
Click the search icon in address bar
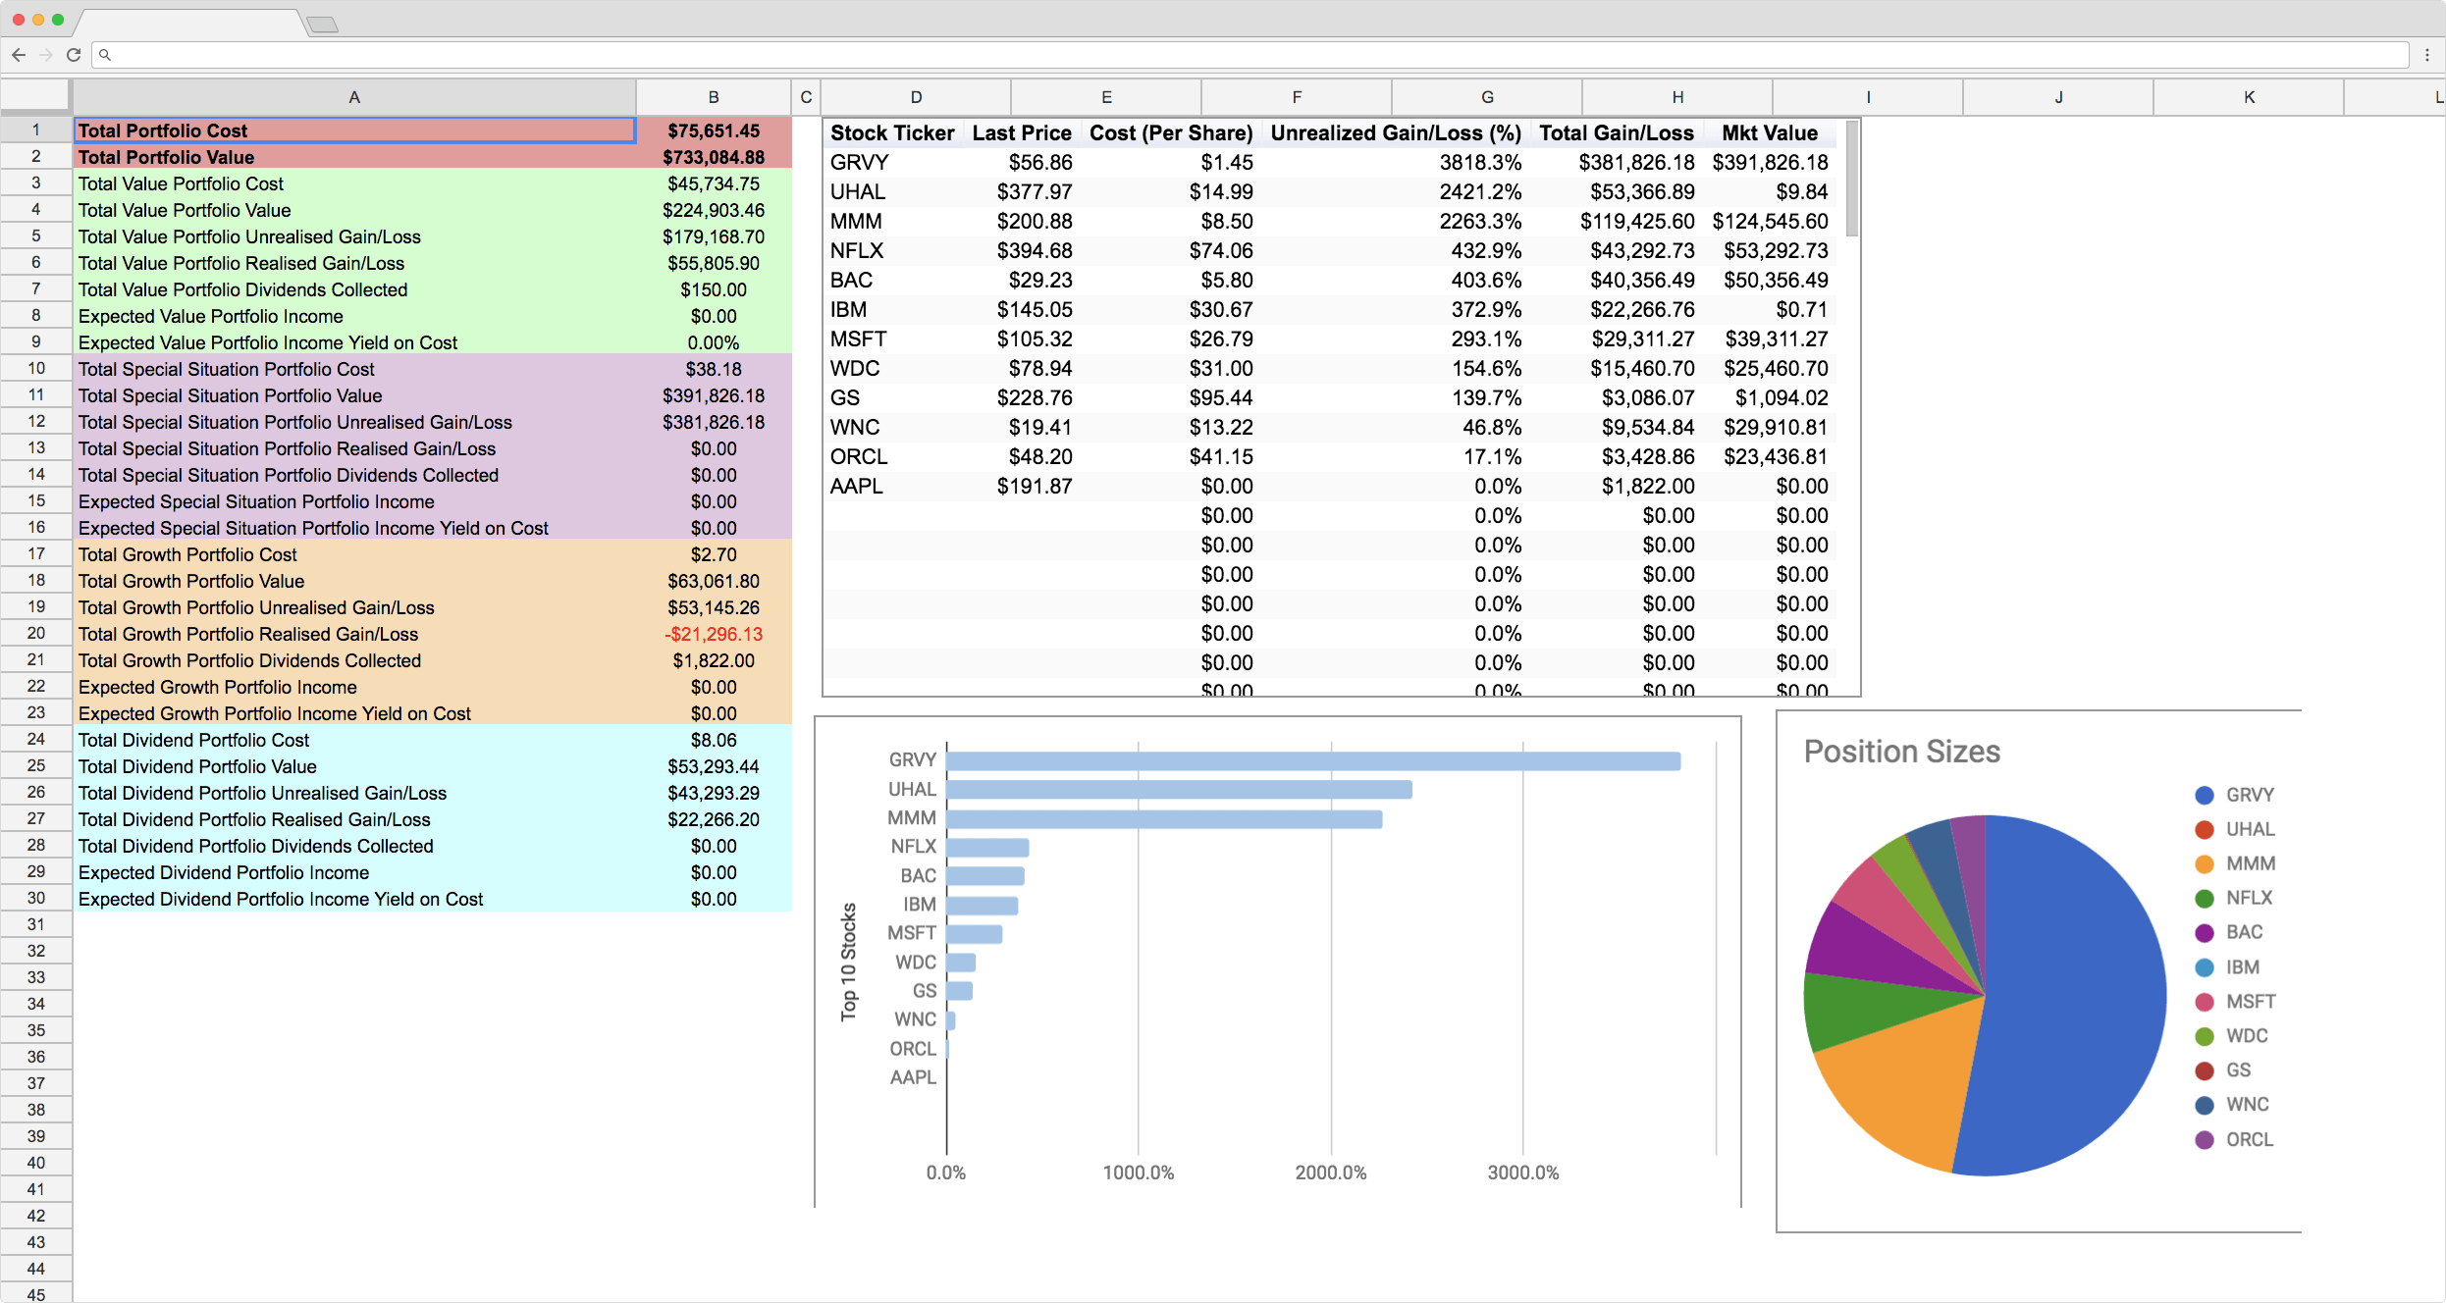pyautogui.click(x=105, y=55)
